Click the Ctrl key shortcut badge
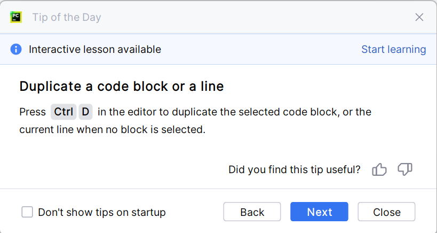The image size is (437, 233). tap(64, 112)
